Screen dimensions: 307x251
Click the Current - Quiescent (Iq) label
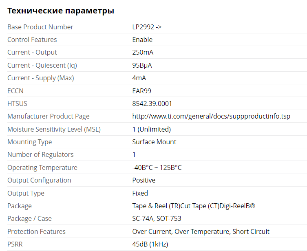pos(42,65)
